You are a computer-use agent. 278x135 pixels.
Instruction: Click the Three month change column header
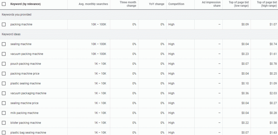(128, 4)
